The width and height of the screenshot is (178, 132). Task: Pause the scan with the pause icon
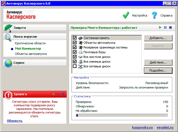165,27
